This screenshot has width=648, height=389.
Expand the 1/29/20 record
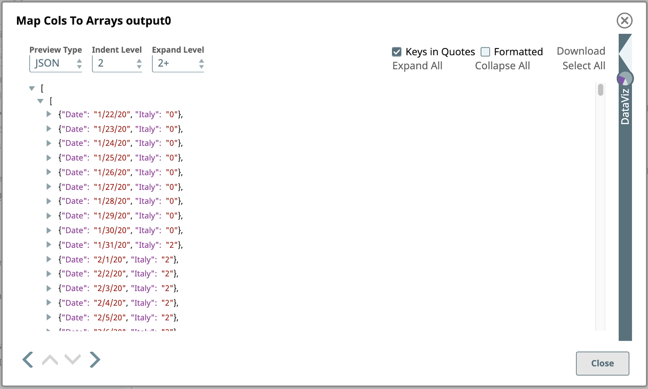coord(49,215)
